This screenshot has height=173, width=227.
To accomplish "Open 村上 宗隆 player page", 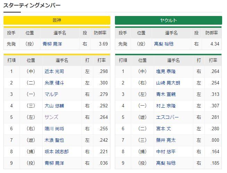I will [166, 106].
